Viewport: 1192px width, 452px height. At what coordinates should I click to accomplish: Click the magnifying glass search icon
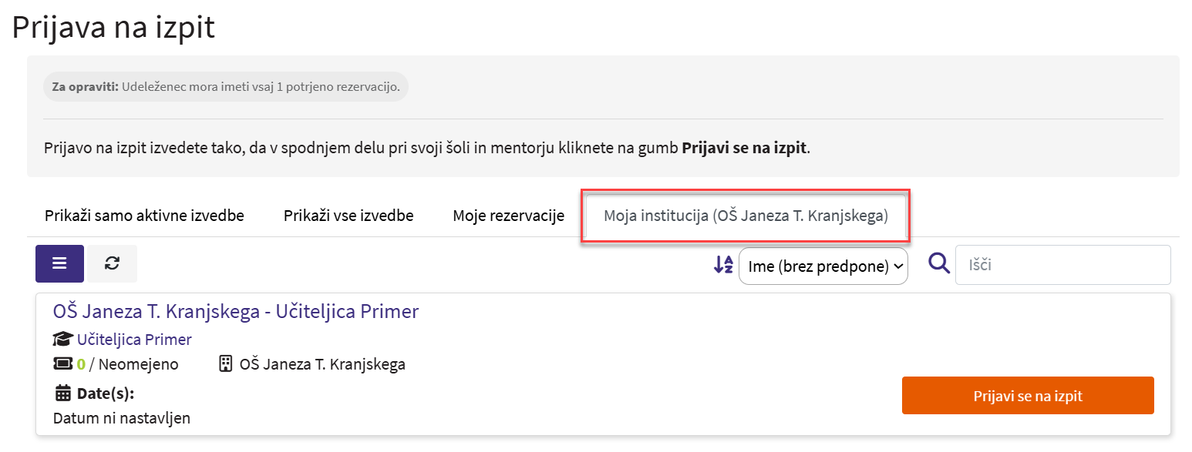point(938,264)
